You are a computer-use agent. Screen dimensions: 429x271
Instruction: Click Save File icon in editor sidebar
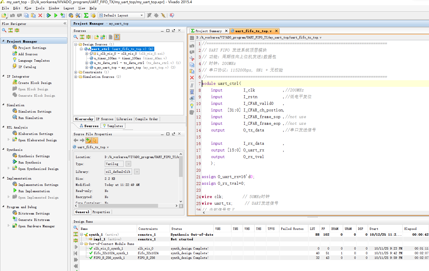(192, 38)
